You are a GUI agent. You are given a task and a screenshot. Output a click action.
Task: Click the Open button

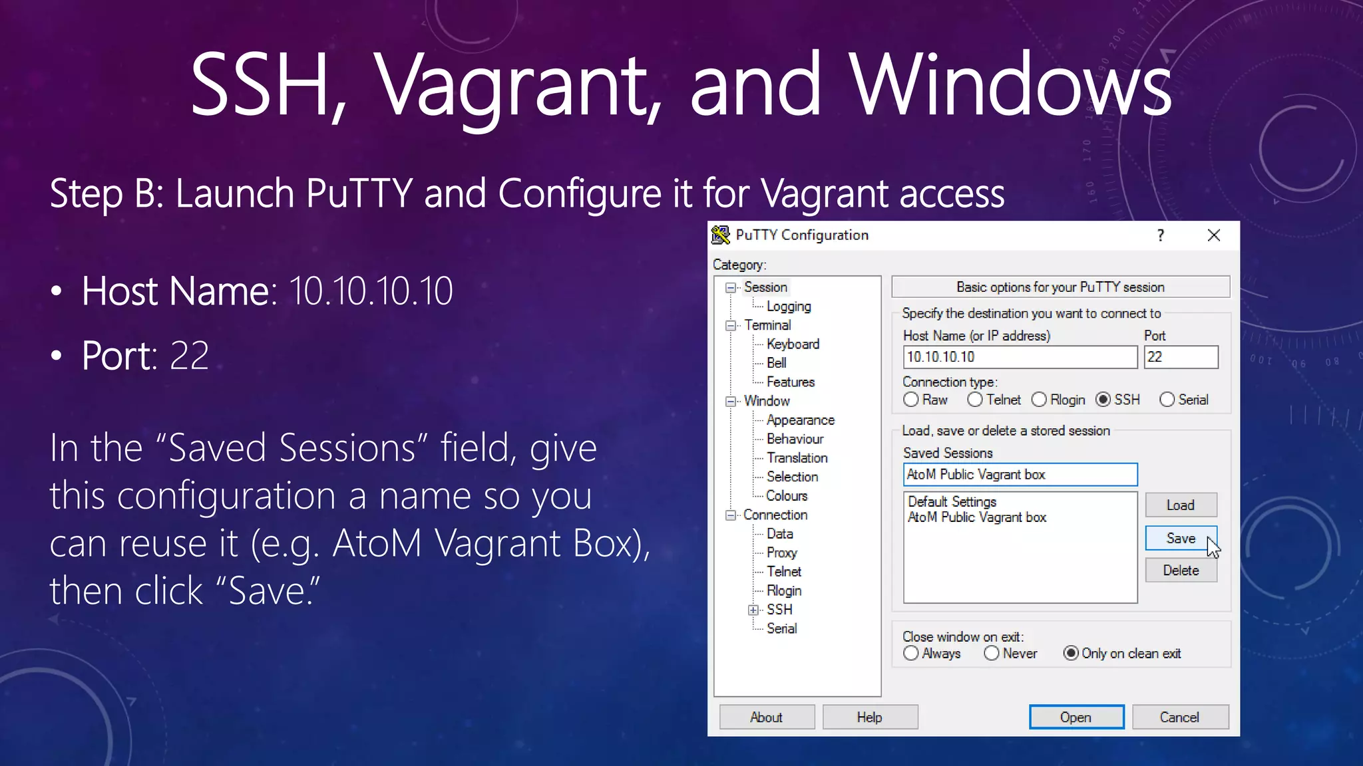pos(1076,717)
